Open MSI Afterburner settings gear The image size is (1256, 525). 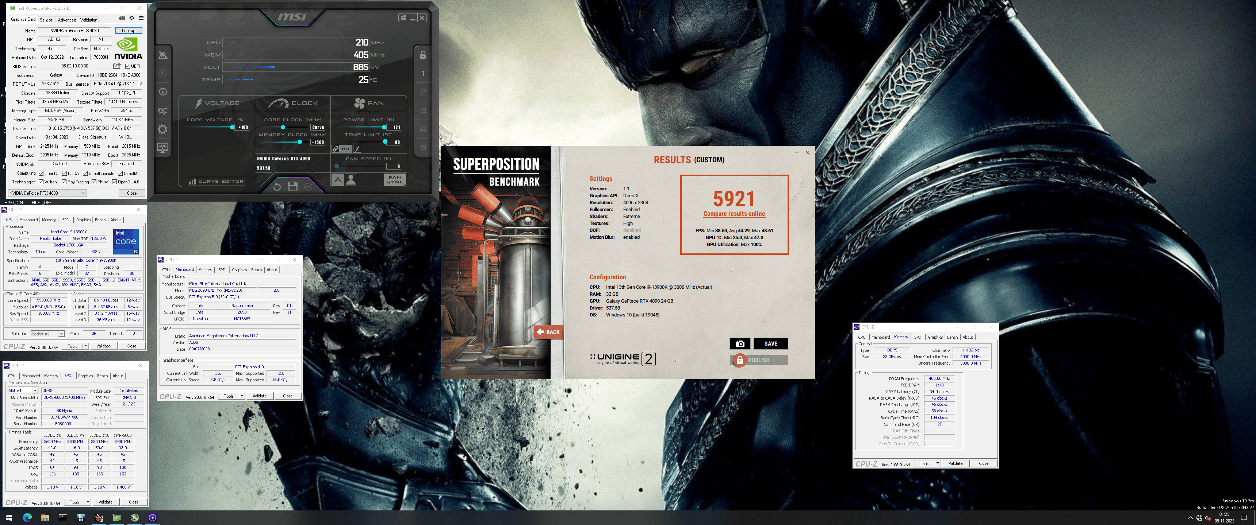[163, 129]
